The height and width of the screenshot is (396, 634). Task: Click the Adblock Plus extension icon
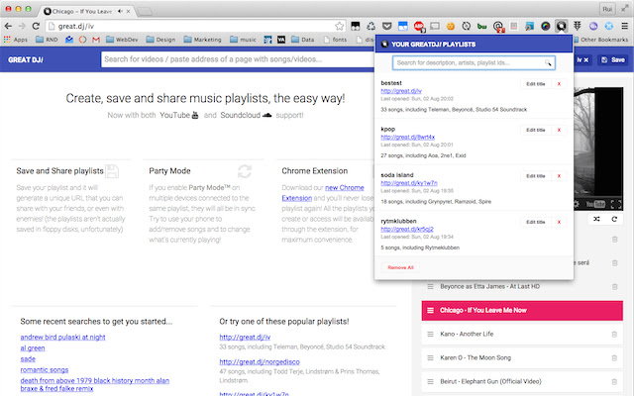coord(418,27)
